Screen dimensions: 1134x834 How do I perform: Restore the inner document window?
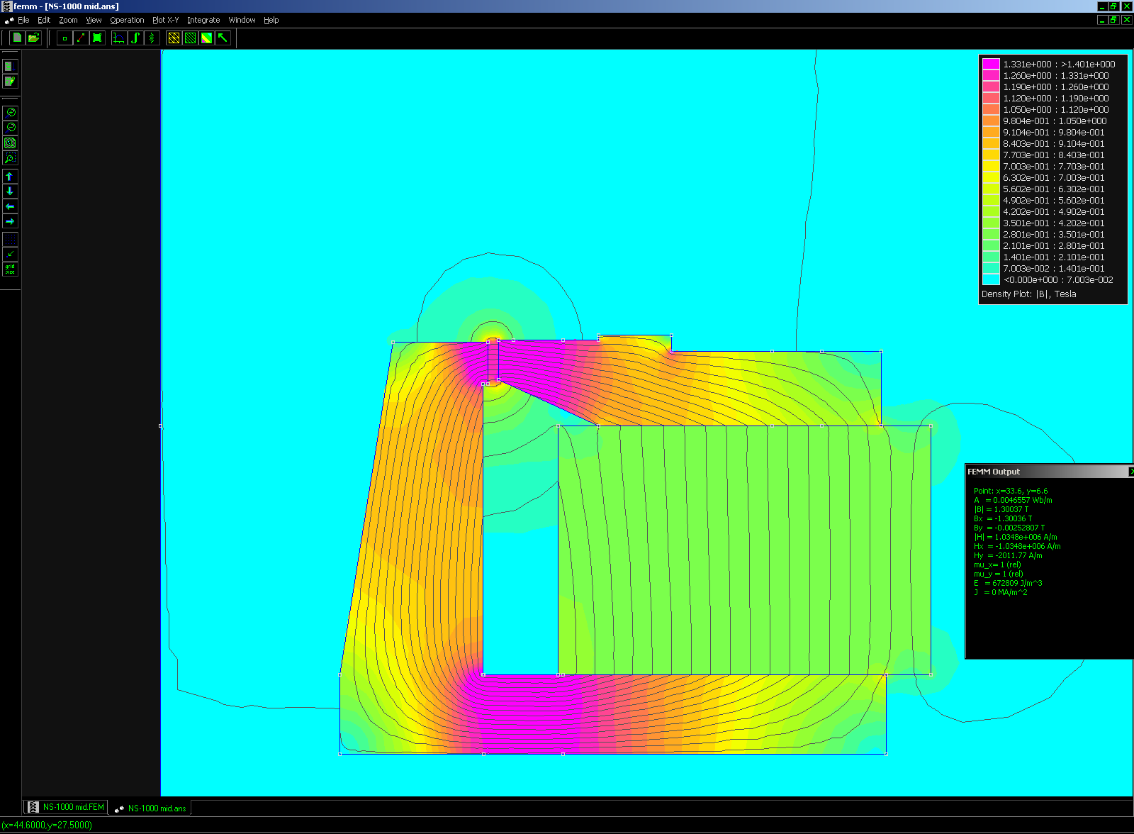click(1113, 20)
